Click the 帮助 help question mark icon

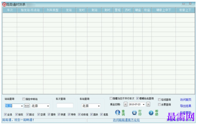coord(151,113)
